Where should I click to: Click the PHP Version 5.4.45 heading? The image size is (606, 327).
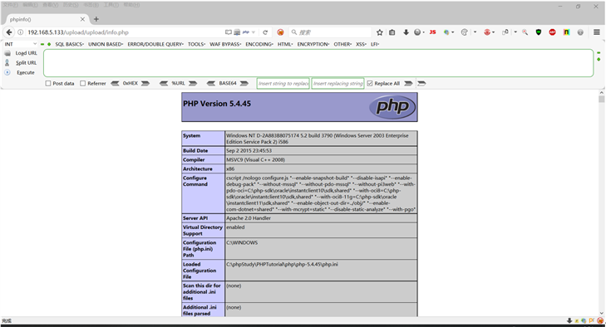[217, 104]
